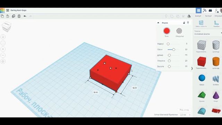Pick the orange cylinder shape
Image resolution: width=222 pixels, height=125 pixels.
pyautogui.click(x=216, y=62)
